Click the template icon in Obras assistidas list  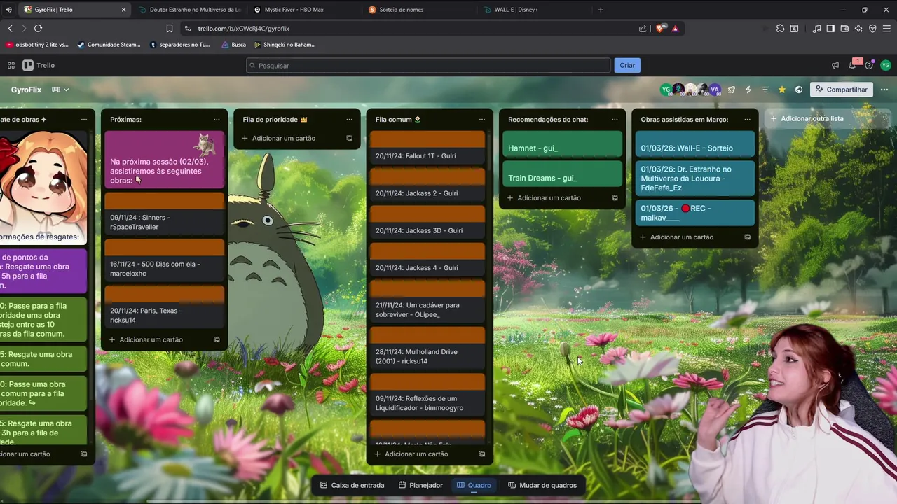[747, 237]
